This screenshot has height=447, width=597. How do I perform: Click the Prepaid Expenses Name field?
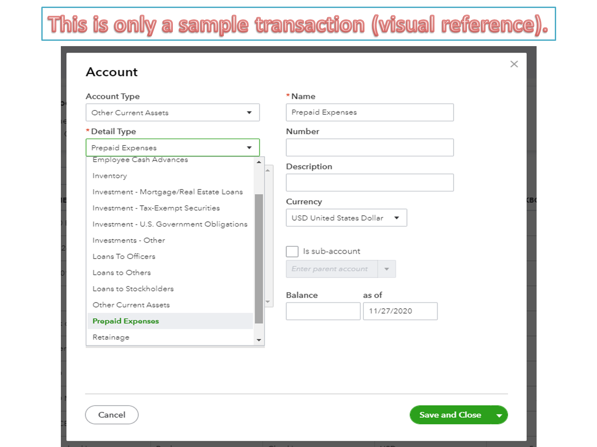[x=370, y=112]
